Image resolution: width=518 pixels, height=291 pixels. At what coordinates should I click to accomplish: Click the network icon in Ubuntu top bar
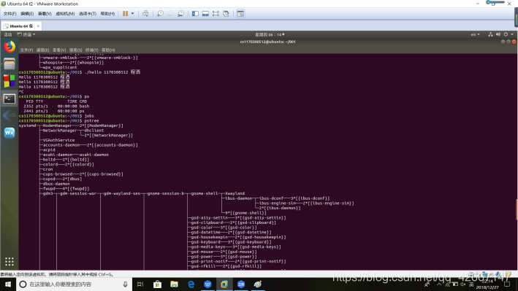click(x=490, y=34)
